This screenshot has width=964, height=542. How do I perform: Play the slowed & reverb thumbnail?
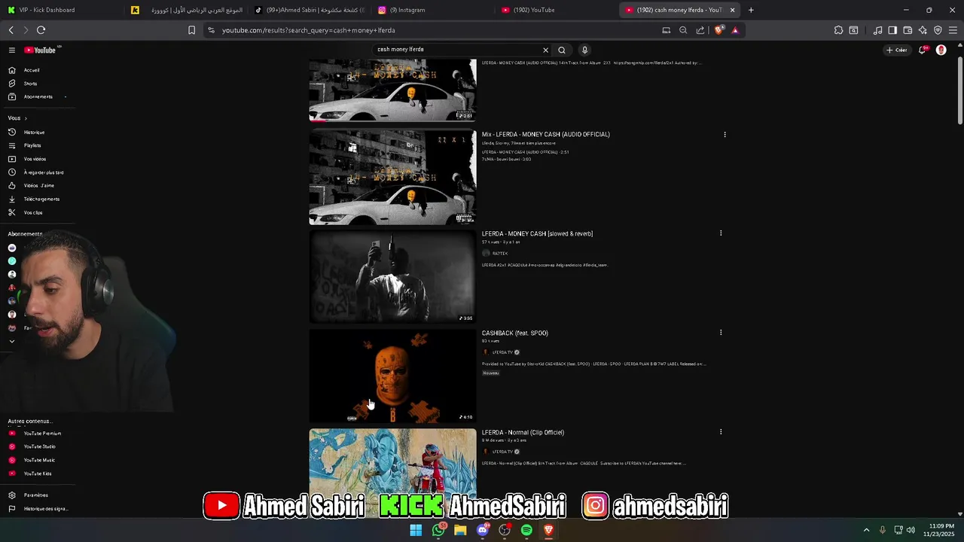(x=392, y=277)
